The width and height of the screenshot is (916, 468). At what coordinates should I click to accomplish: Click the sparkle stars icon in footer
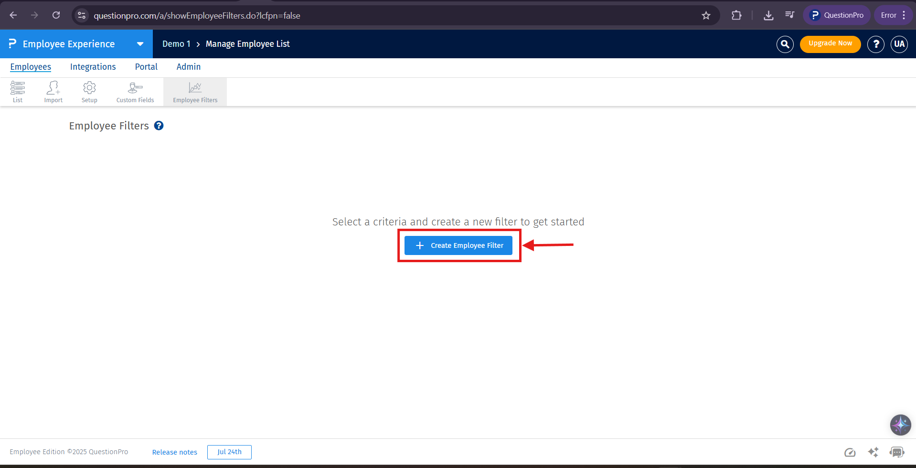[x=873, y=452]
